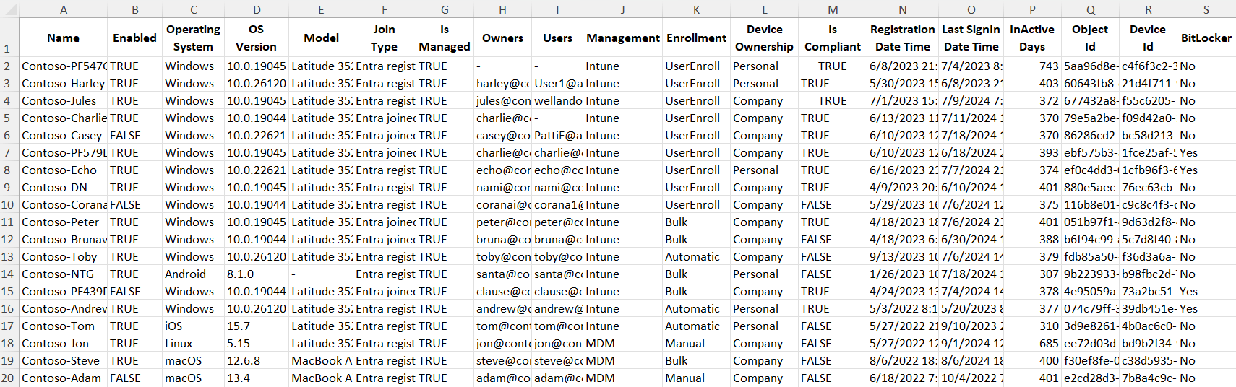
Task: Select the Contoso-Adam name cell
Action: [64, 378]
